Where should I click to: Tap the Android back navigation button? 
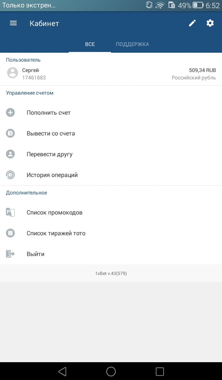[x=62, y=371]
